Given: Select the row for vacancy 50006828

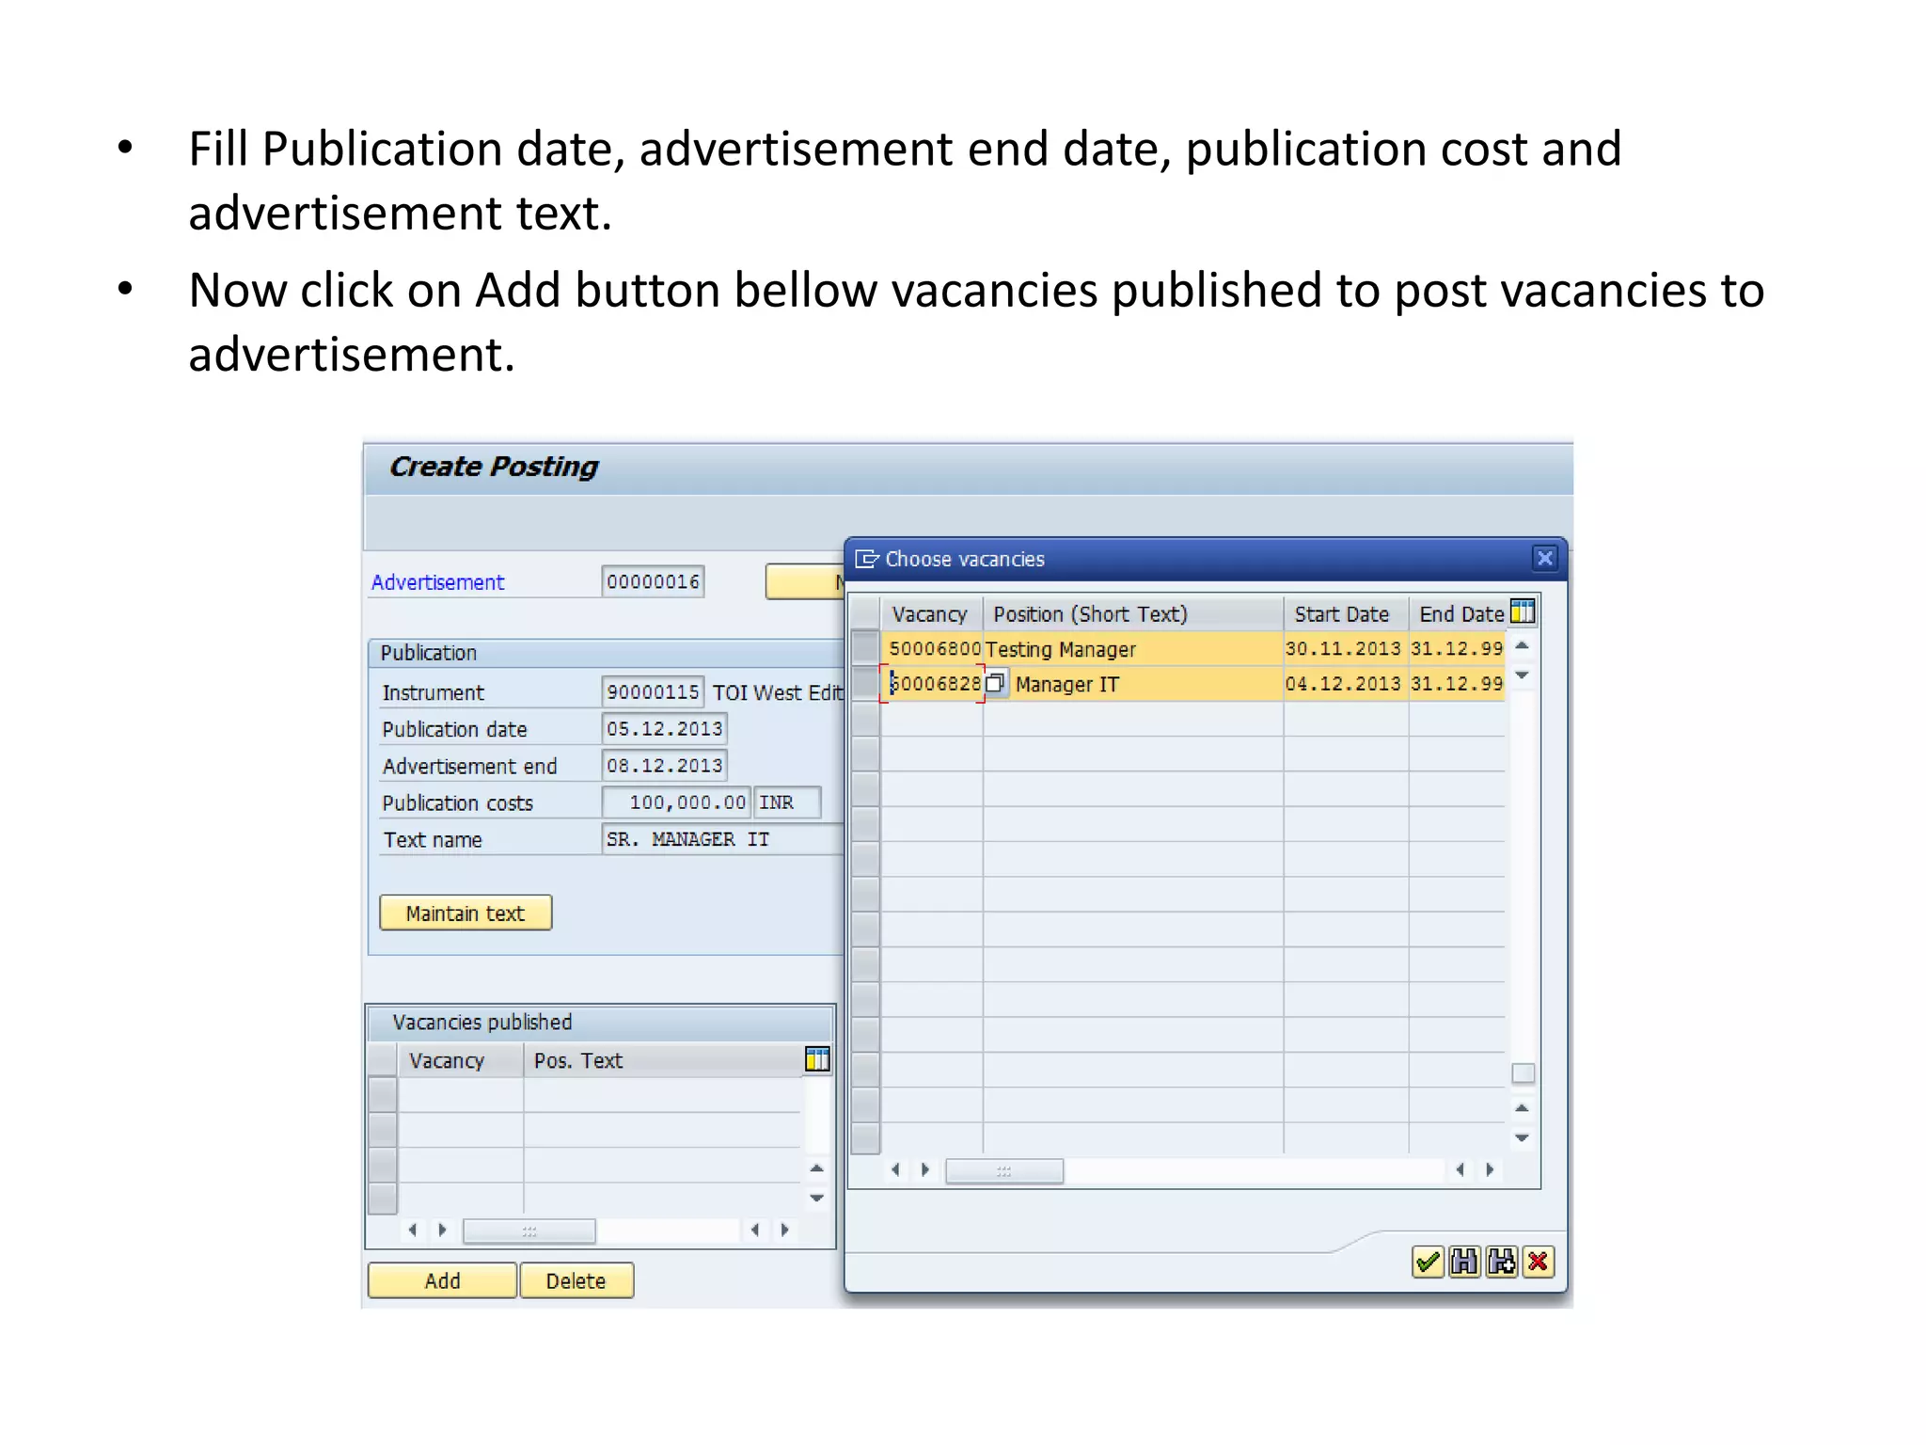Looking at the screenshot, I should click(865, 684).
